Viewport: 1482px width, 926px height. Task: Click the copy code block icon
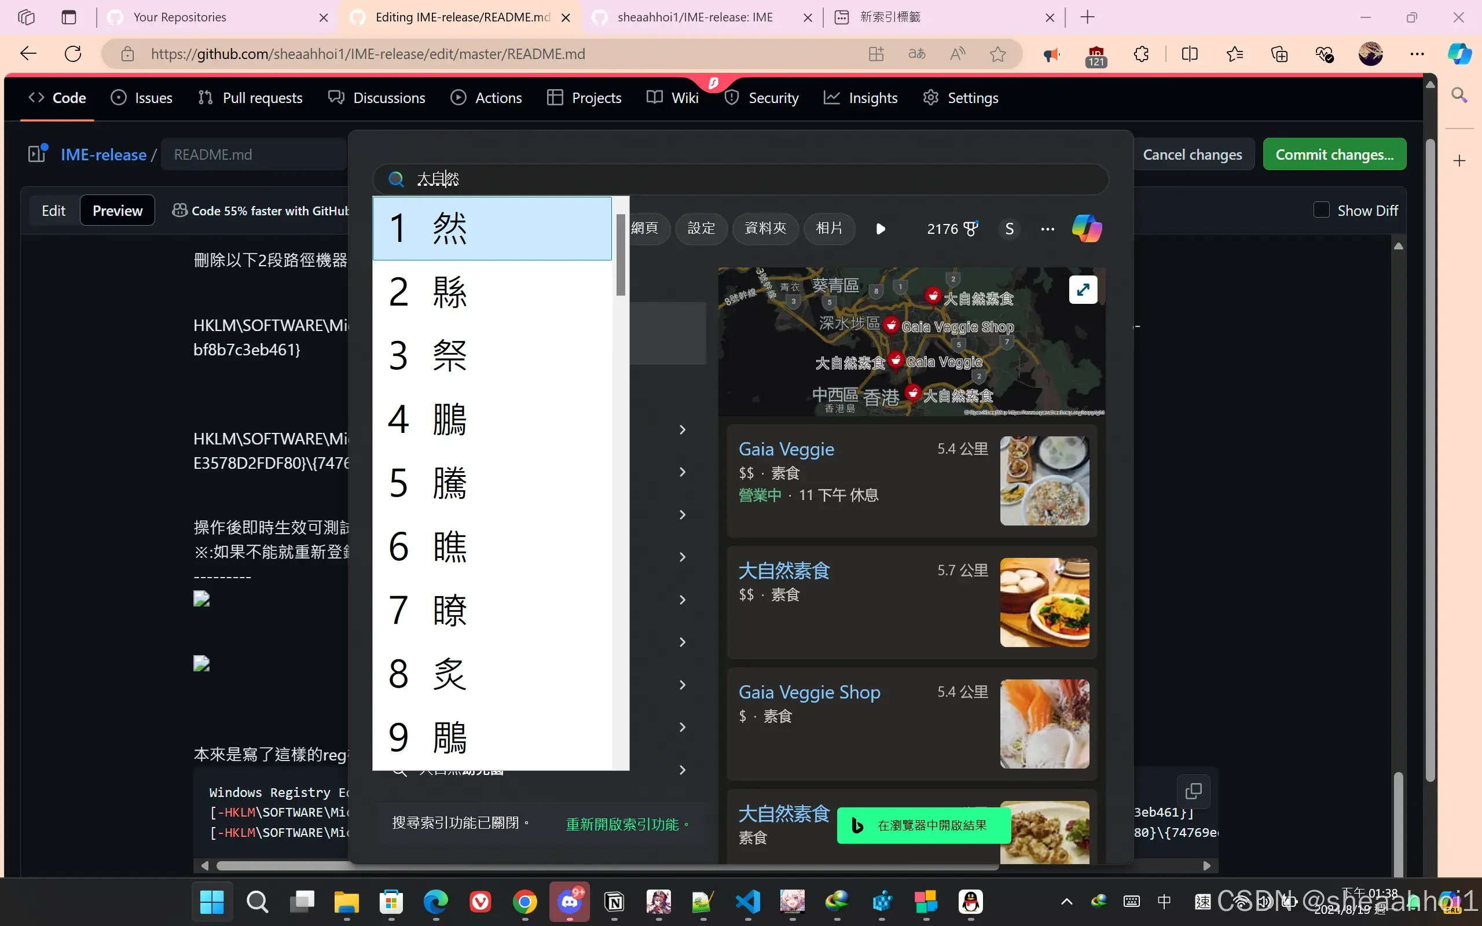[1193, 791]
